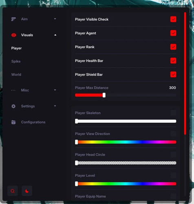Switch to the World sub-tab
This screenshot has width=194, height=204.
16,75
